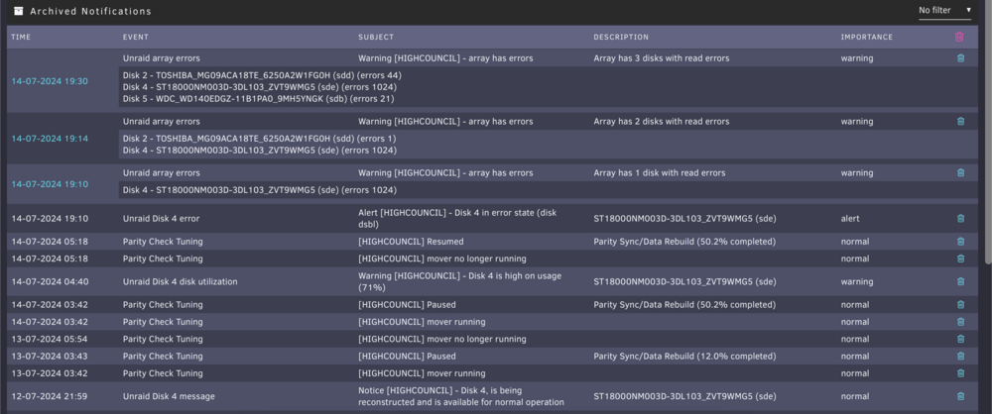Open the 14-07-2024 19:30 timestamp link
Viewport: 992px width, 414px height.
[x=50, y=81]
